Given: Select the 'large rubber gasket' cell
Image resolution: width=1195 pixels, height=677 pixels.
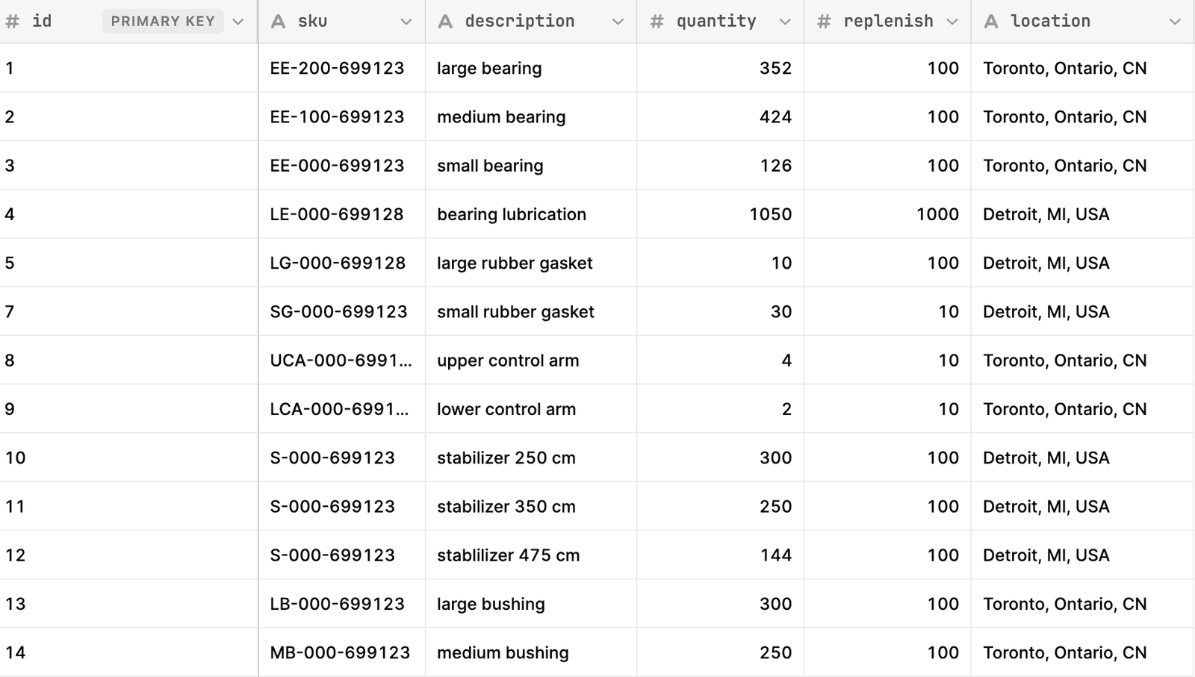Looking at the screenshot, I should (x=531, y=263).
